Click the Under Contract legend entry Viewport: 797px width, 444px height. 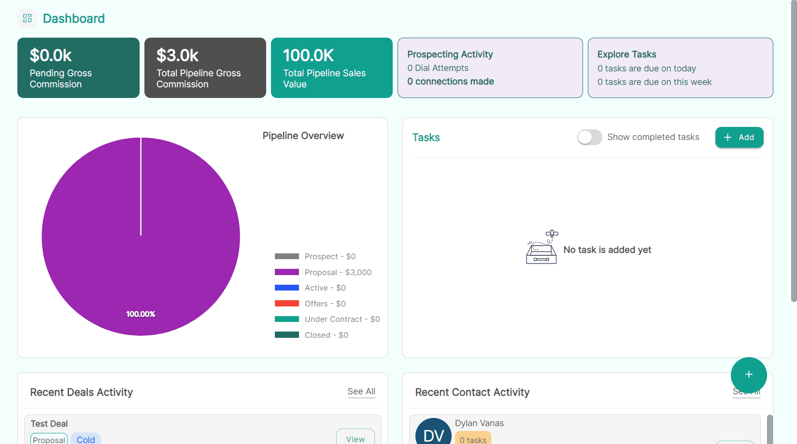342,319
